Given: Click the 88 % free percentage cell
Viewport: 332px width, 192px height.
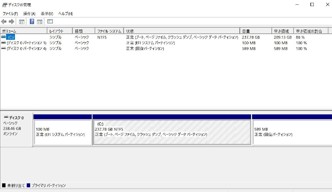Looking at the screenshot, I should [x=300, y=37].
